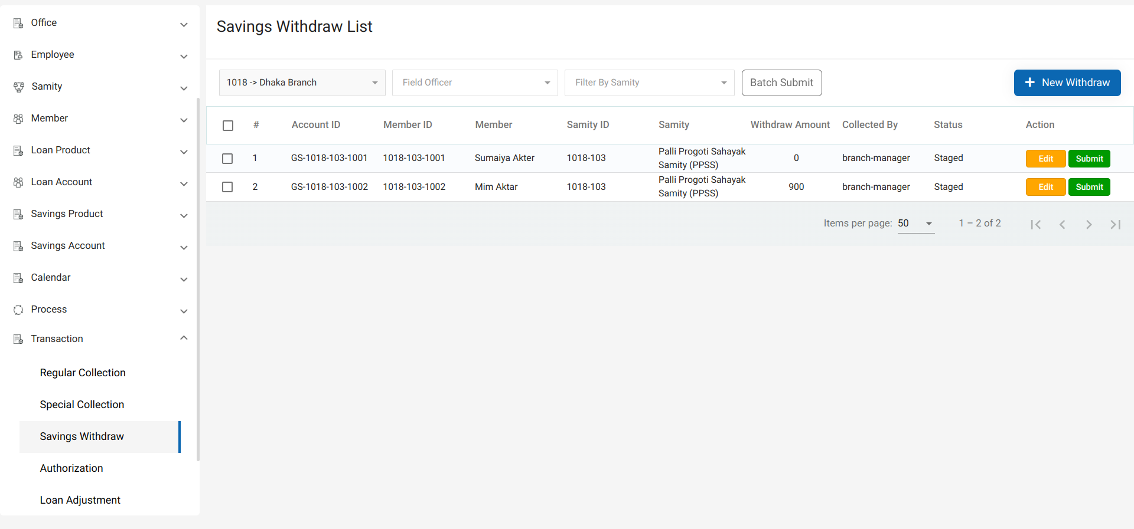Click the Transaction sidebar icon

click(x=18, y=339)
